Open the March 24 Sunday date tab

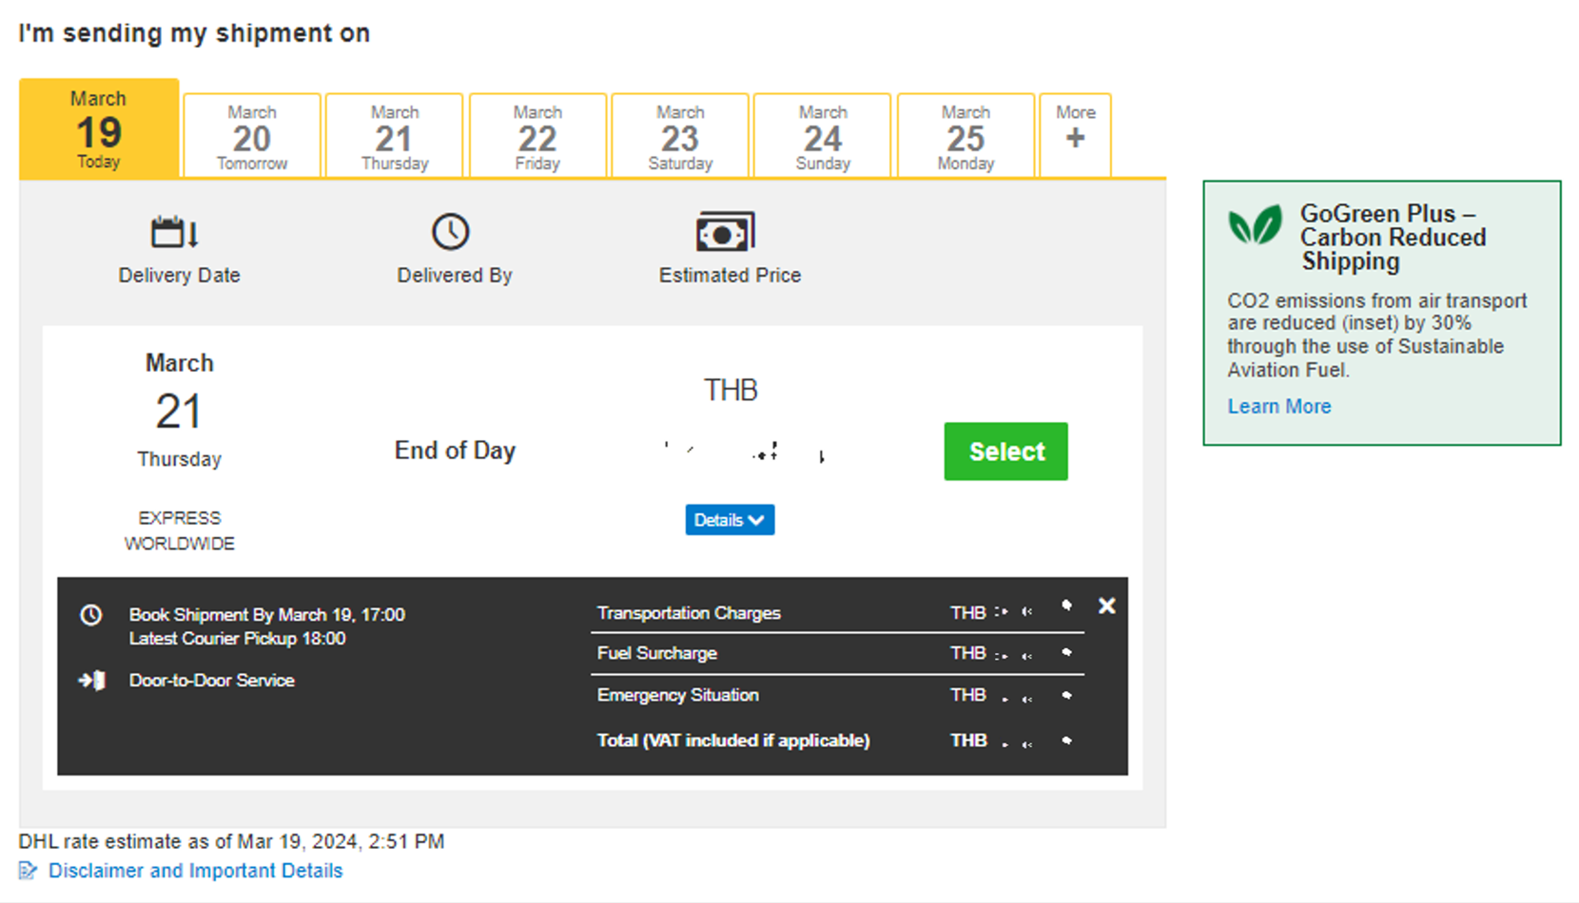point(822,135)
